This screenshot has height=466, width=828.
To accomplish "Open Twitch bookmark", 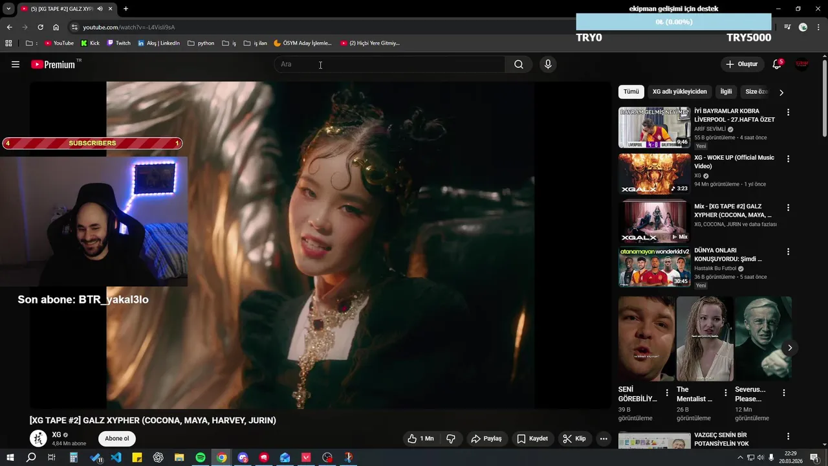I will pos(118,43).
